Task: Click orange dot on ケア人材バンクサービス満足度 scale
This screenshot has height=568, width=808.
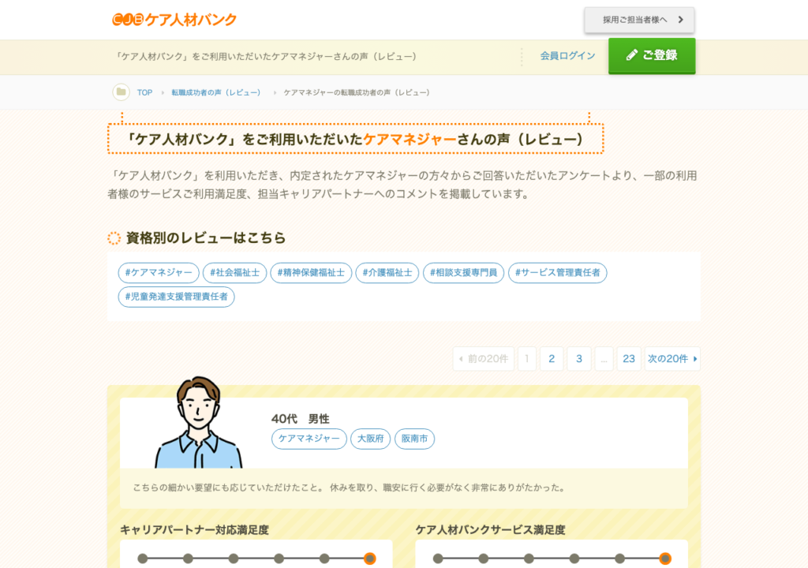Action: tap(665, 559)
